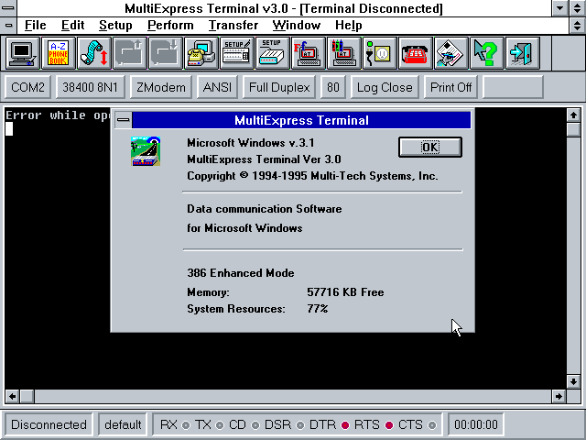Click the red telephone hang-up icon
Viewport: 586px width, 440px height.
coord(415,53)
